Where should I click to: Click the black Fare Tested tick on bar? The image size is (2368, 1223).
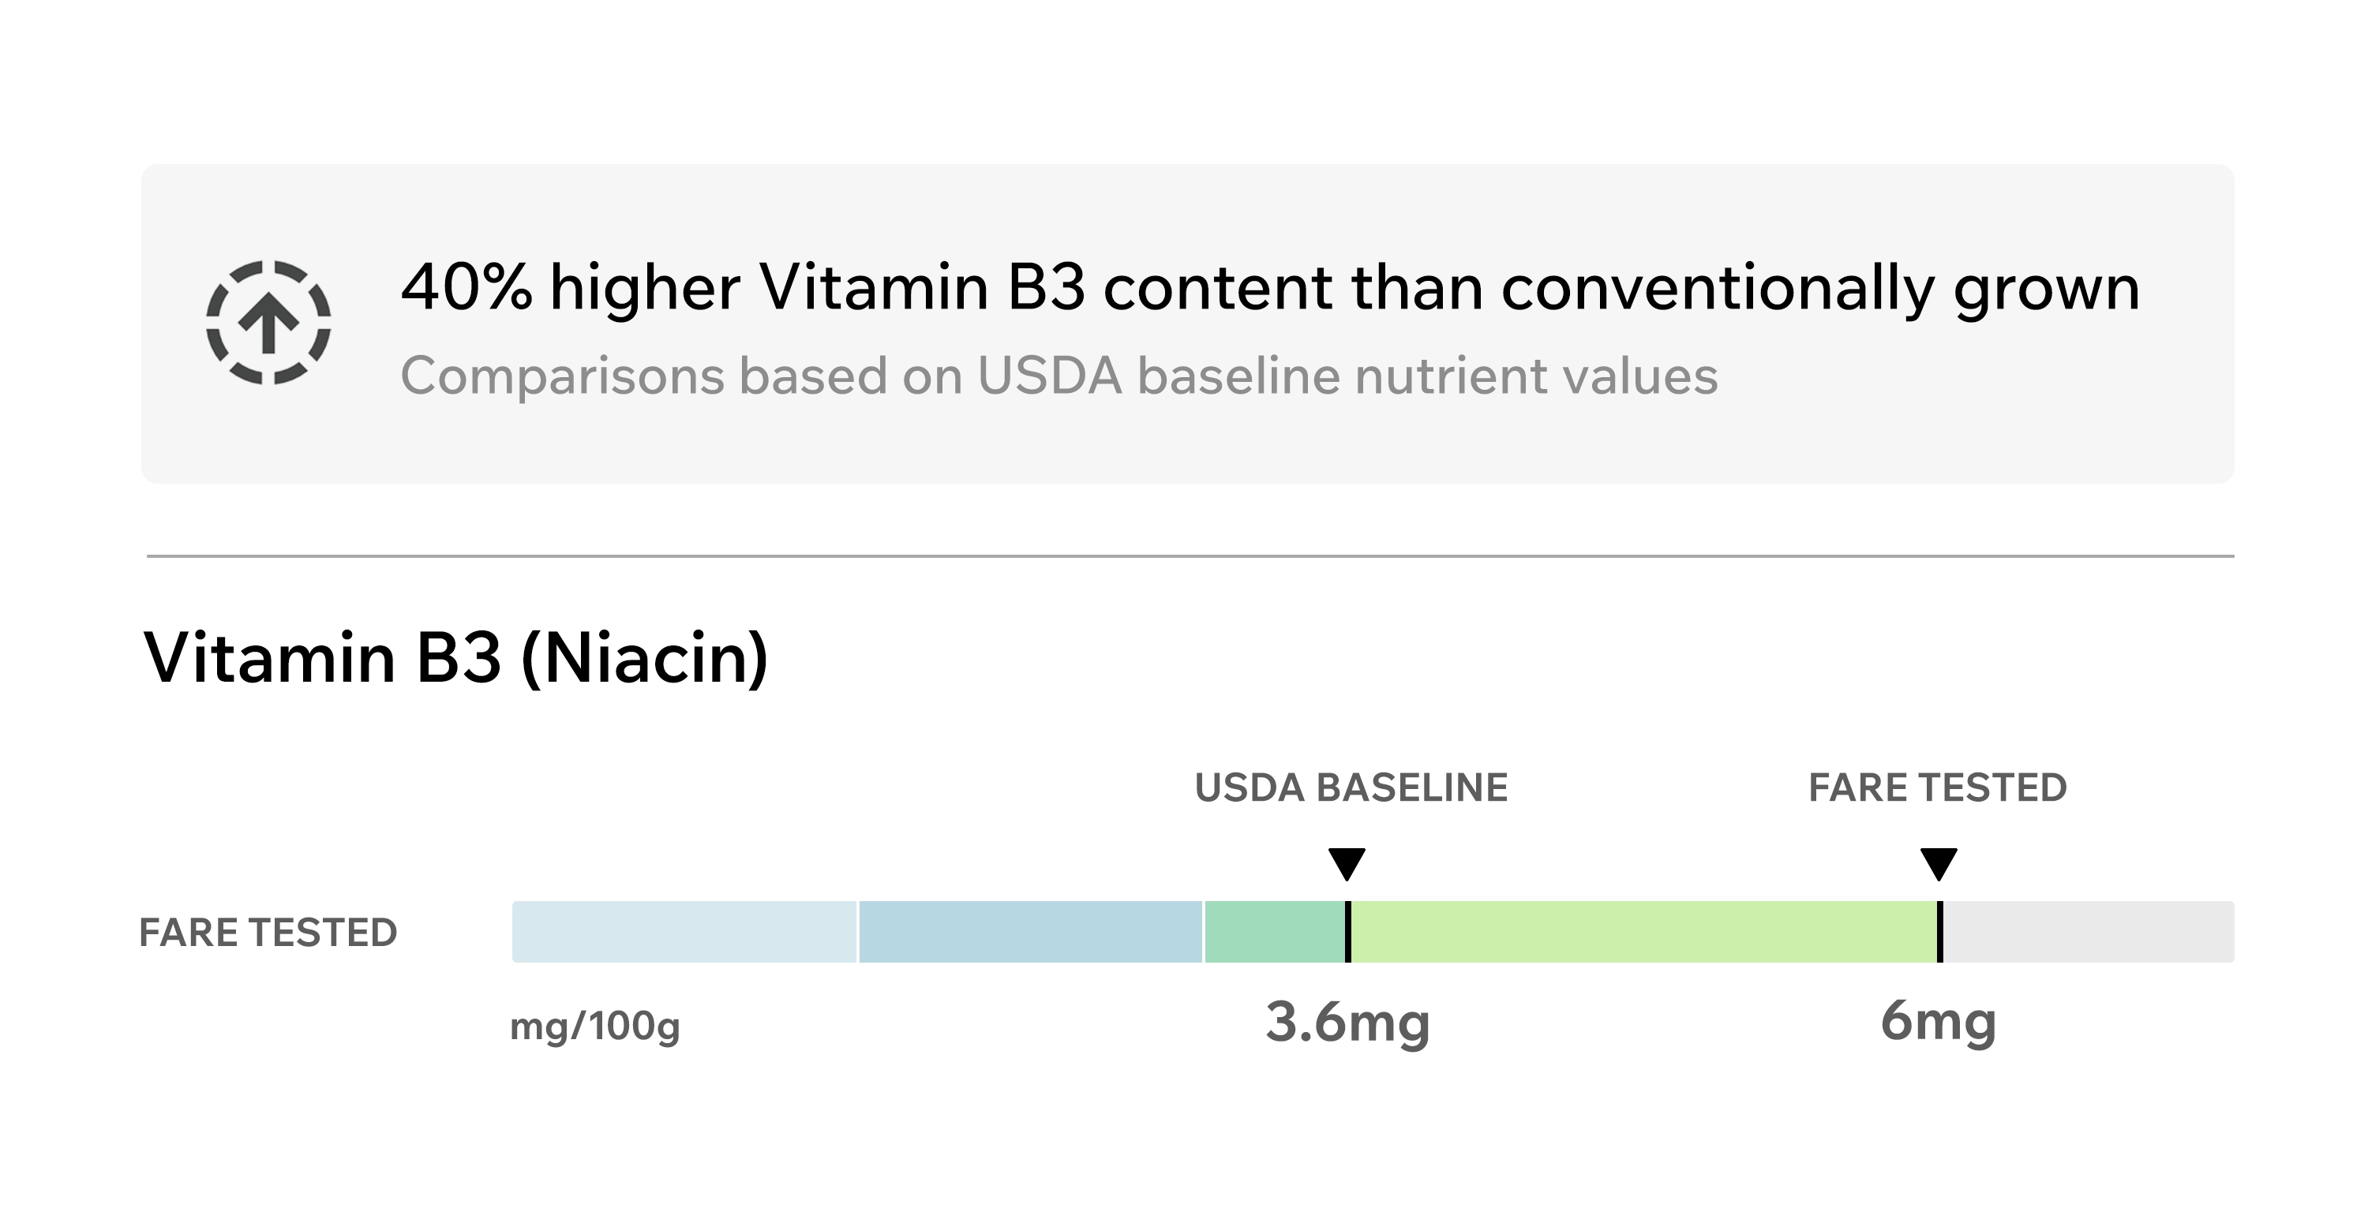coord(1939,932)
